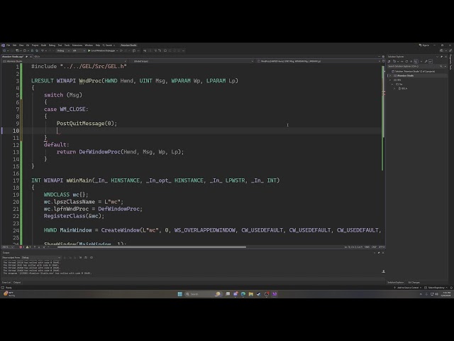Image resolution: width=454 pixels, height=341 pixels.
Task: Open the WndProc member navigation dropdown
Action: [319, 62]
